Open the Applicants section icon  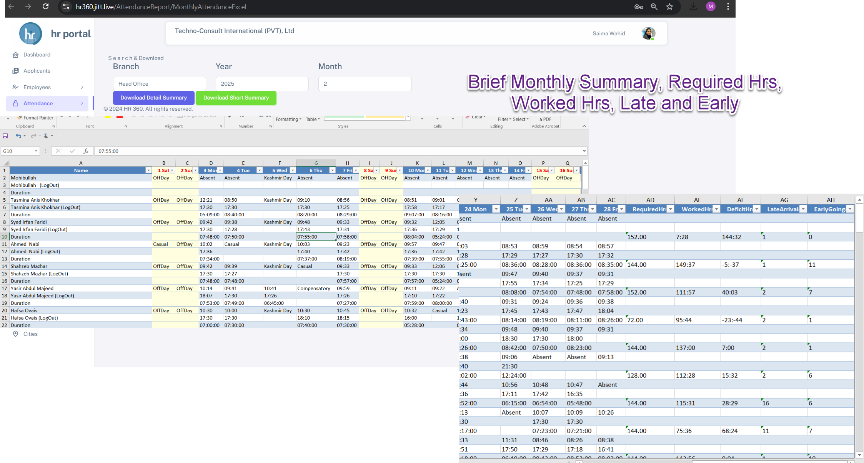click(16, 71)
